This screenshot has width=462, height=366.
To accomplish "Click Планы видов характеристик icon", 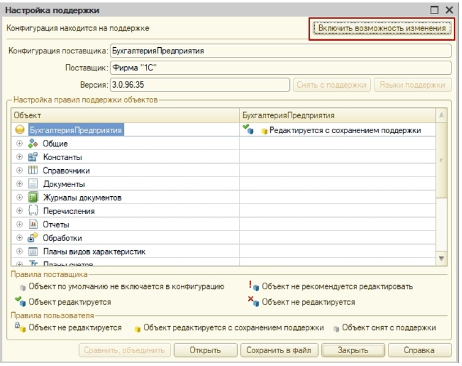I will [33, 251].
